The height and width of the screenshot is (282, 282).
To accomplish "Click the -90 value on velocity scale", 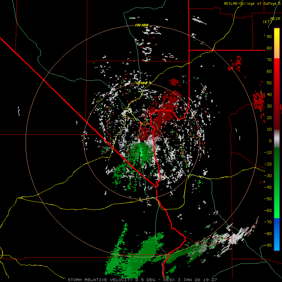I will click(x=268, y=245).
